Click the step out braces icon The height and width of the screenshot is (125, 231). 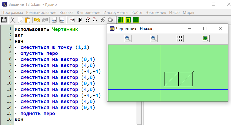tap(103, 20)
